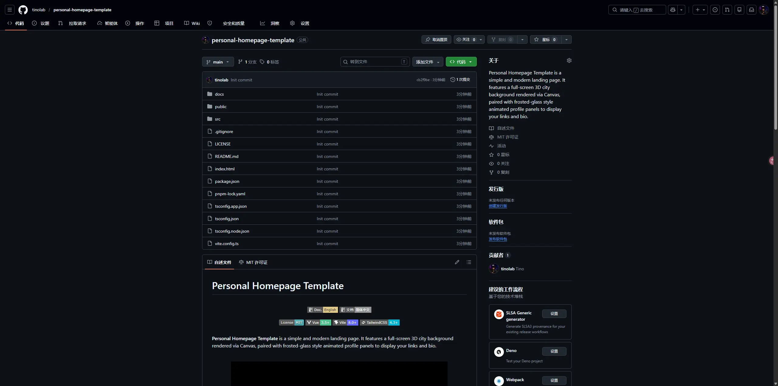This screenshot has width=778, height=386.
Task: Open the security shield tab icon
Action: point(210,23)
